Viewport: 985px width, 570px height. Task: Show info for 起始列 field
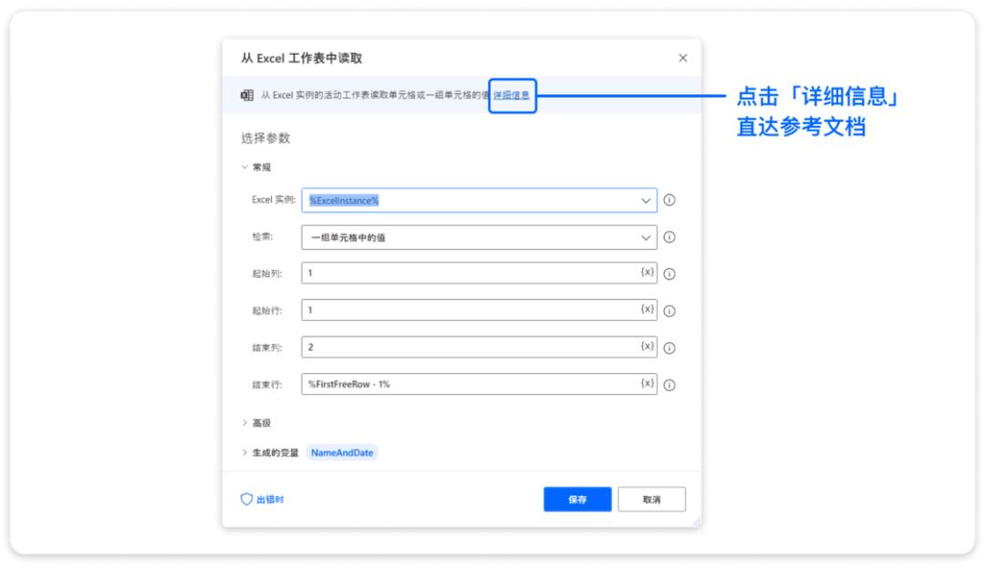click(669, 274)
